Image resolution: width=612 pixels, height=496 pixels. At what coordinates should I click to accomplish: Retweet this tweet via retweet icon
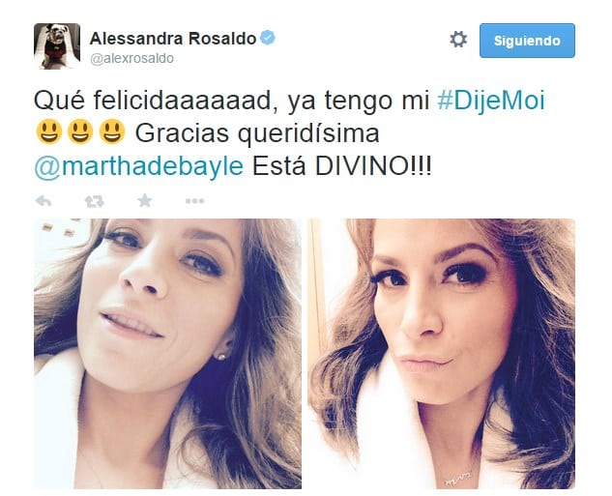tap(95, 201)
